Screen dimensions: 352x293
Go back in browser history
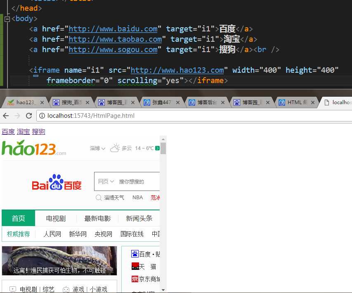click(x=6, y=116)
